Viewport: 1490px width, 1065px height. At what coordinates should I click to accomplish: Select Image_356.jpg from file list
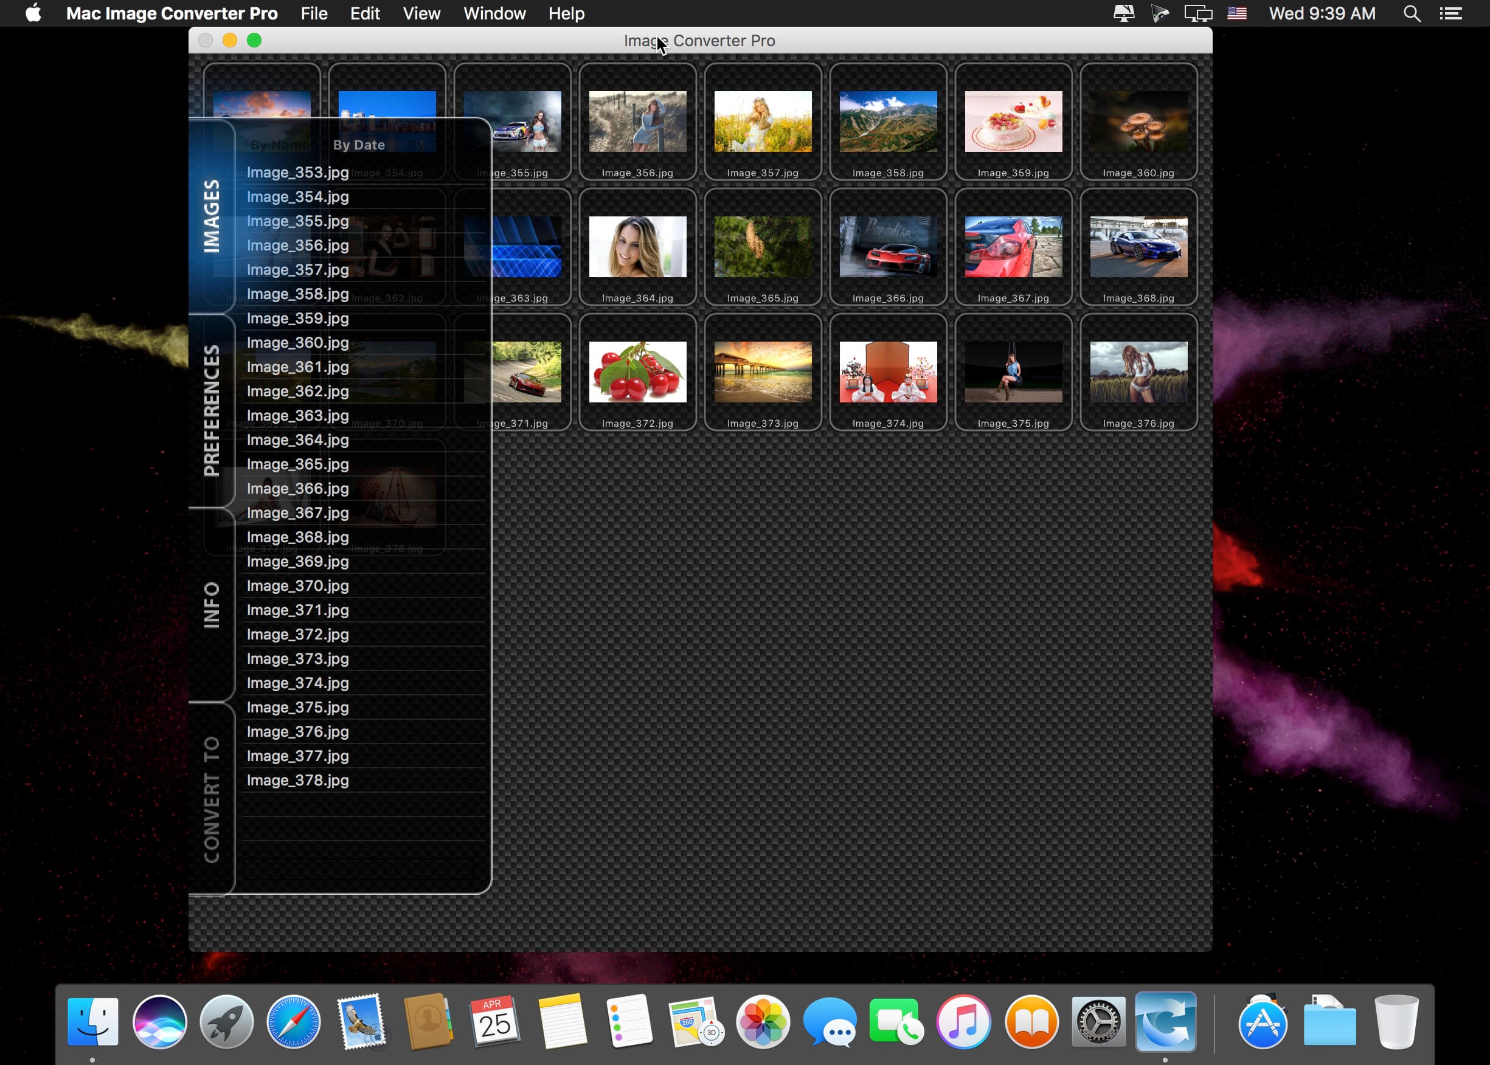coord(299,244)
